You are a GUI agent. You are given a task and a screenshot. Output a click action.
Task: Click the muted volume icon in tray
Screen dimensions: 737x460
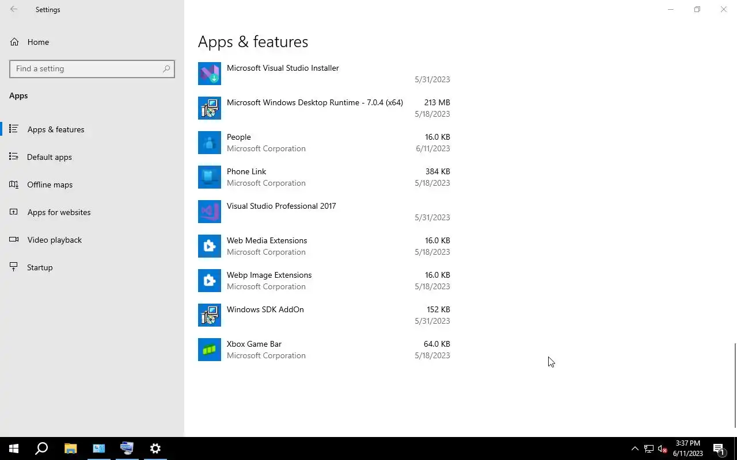[663, 448]
